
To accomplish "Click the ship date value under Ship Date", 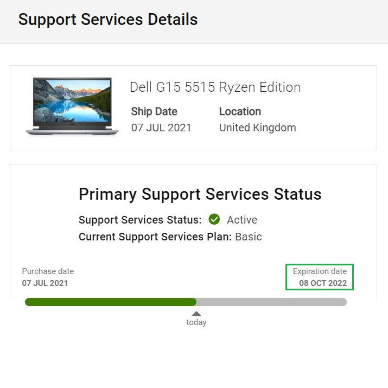I will coord(161,128).
